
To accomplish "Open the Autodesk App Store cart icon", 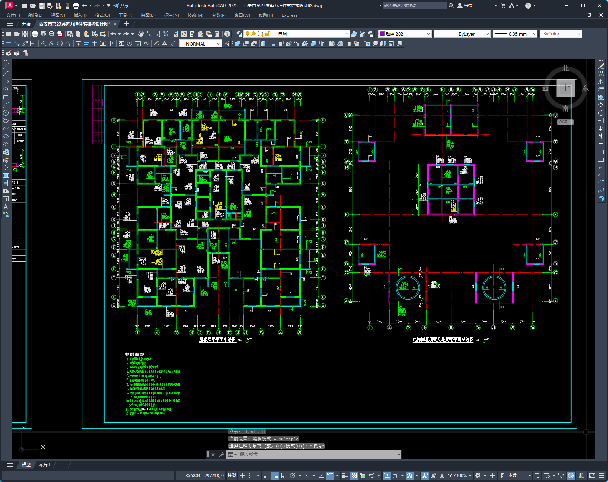I will 503,6.
